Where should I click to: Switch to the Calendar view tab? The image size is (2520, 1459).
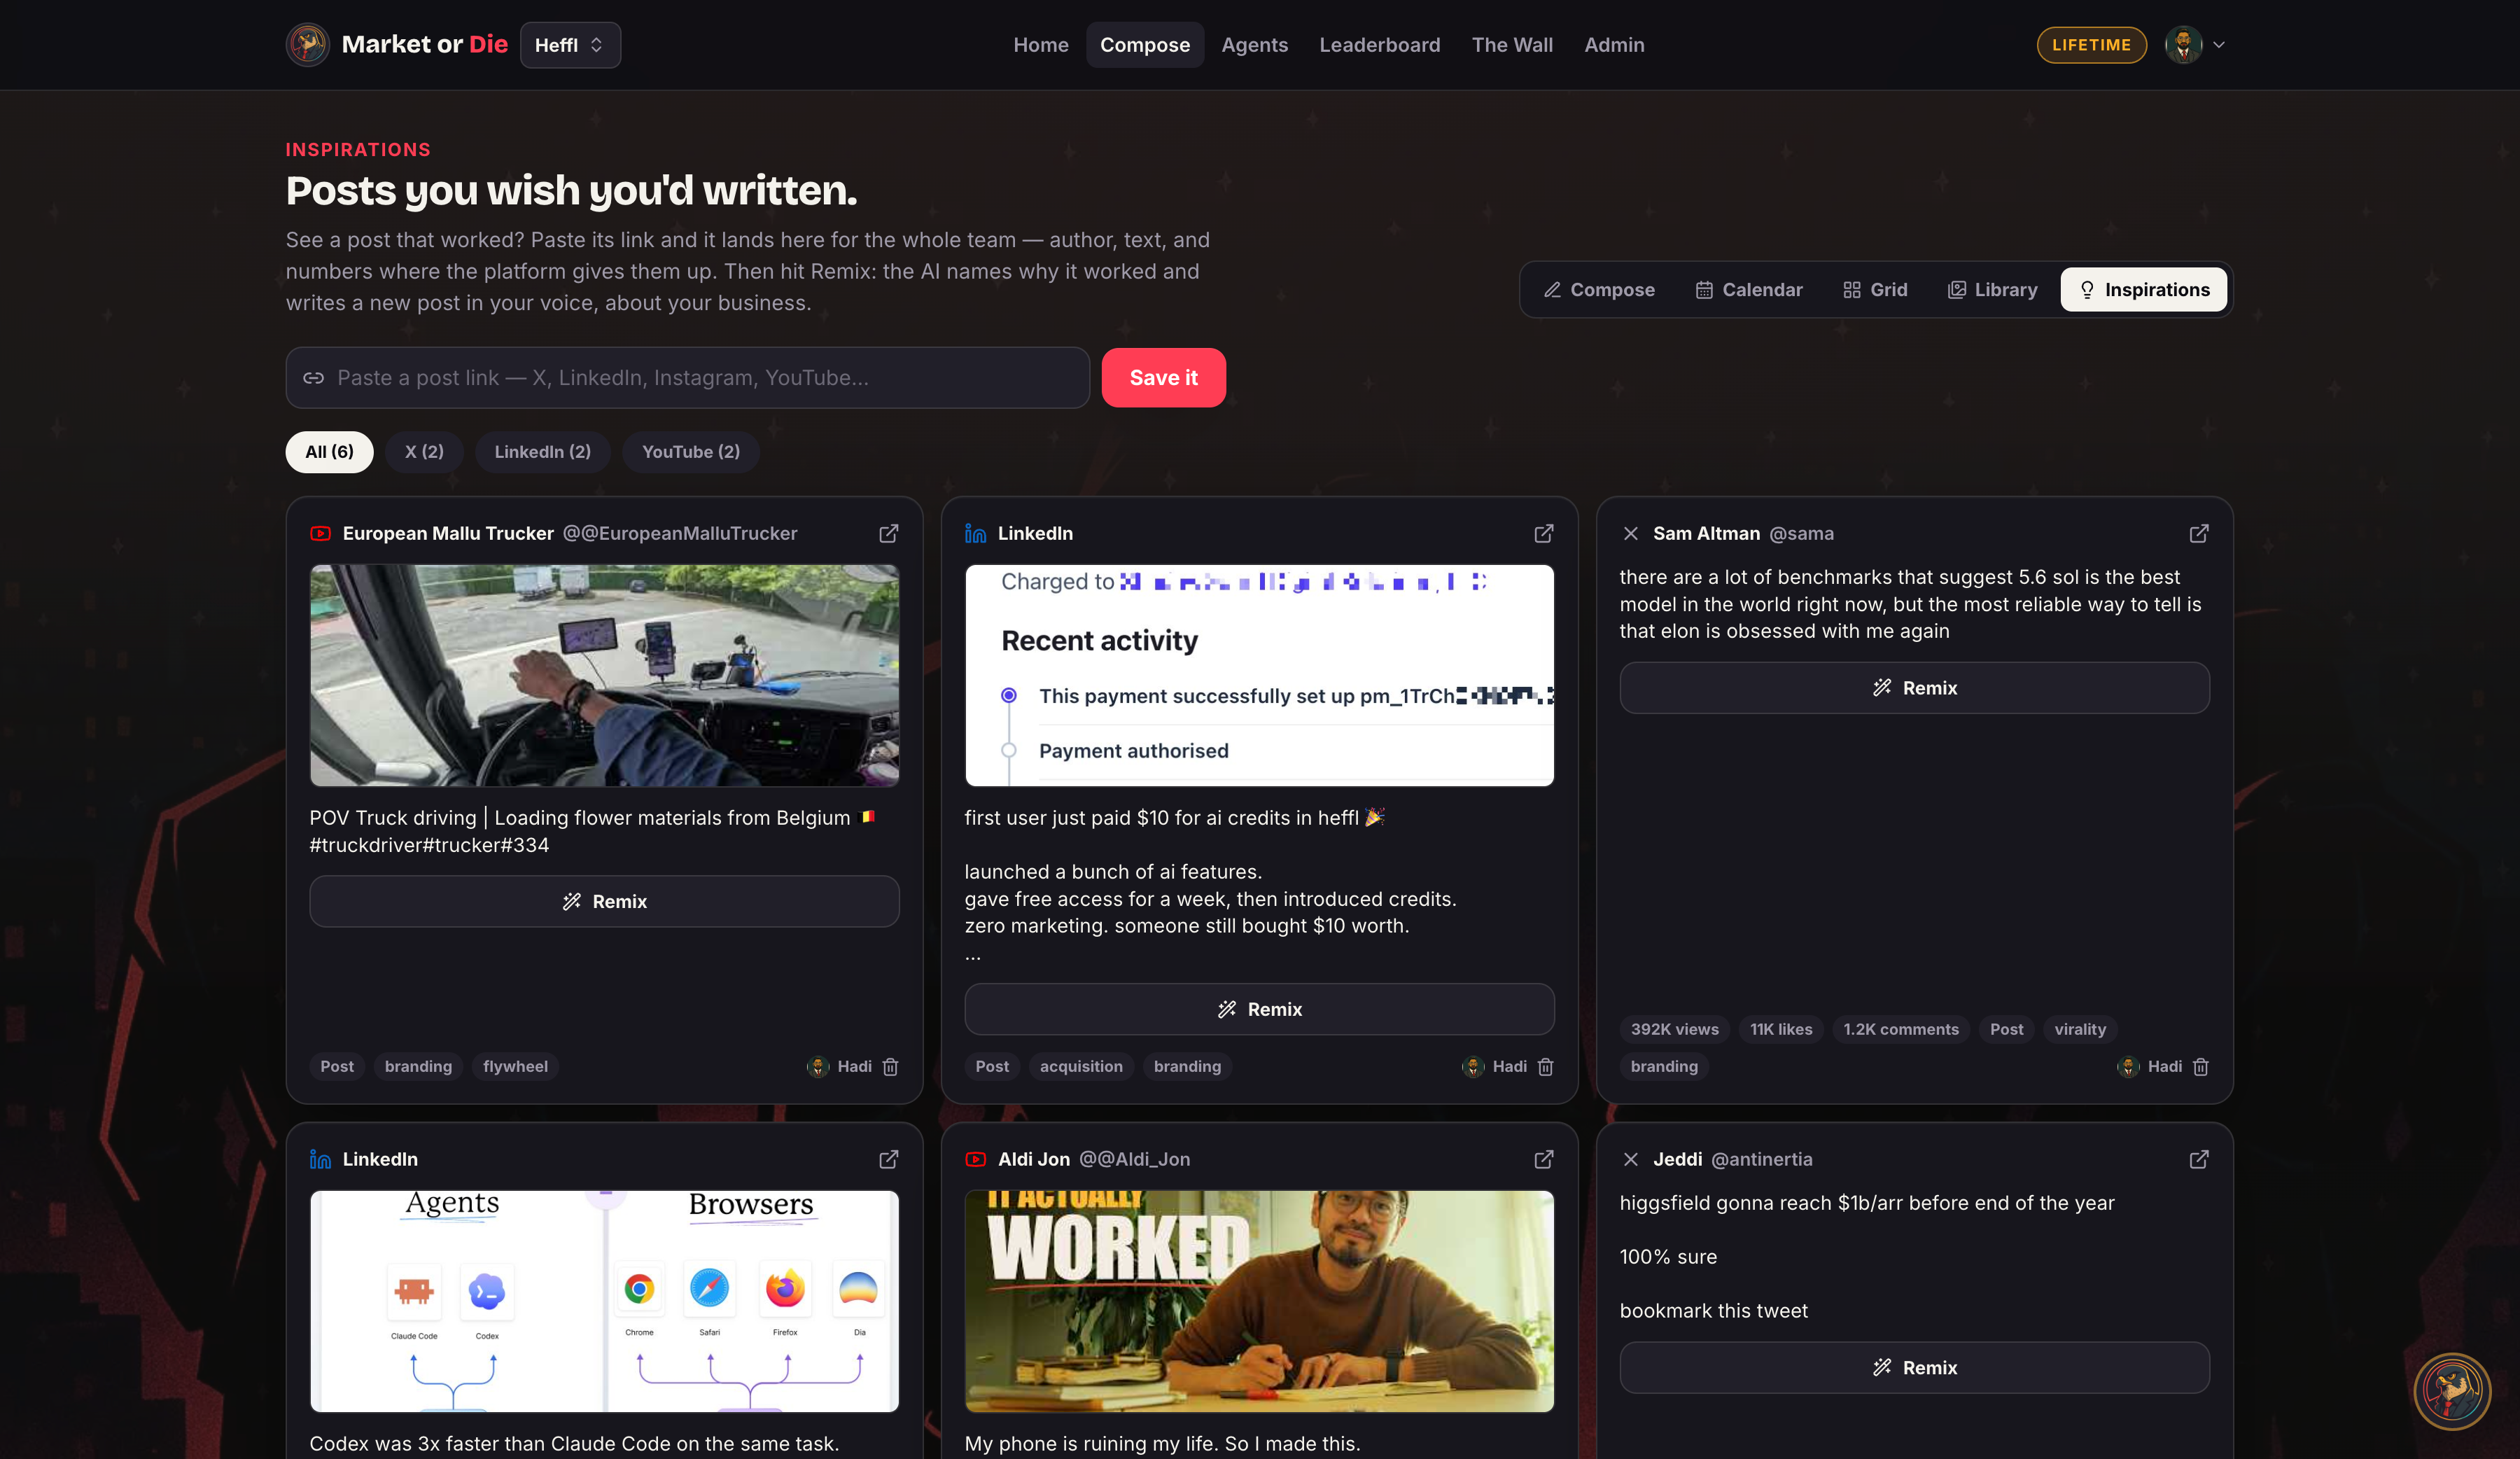(1749, 290)
